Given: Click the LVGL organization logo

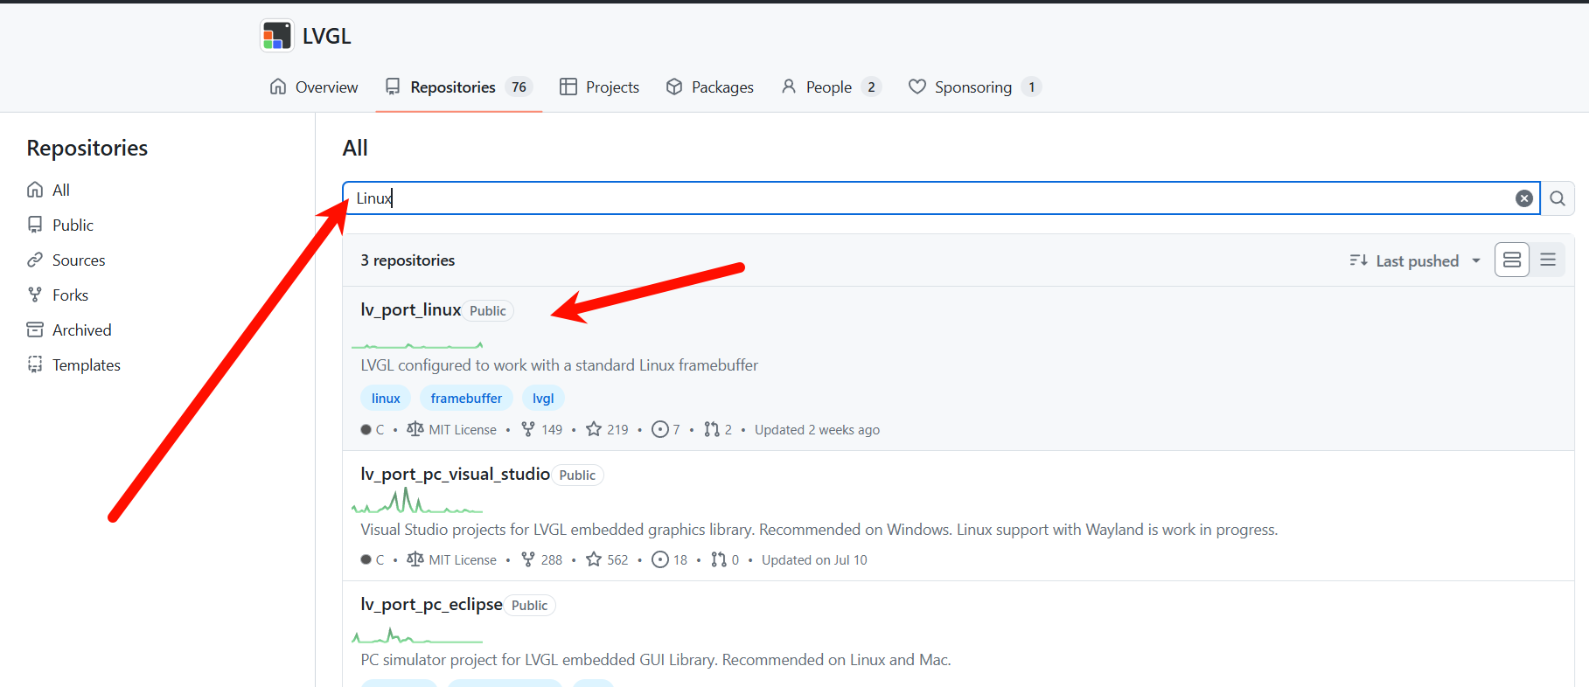Looking at the screenshot, I should tap(277, 36).
